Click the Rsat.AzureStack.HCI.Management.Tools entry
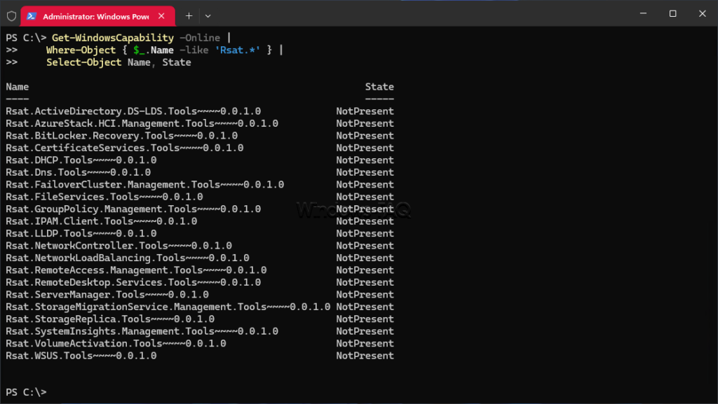This screenshot has width=718, height=404. [x=142, y=123]
